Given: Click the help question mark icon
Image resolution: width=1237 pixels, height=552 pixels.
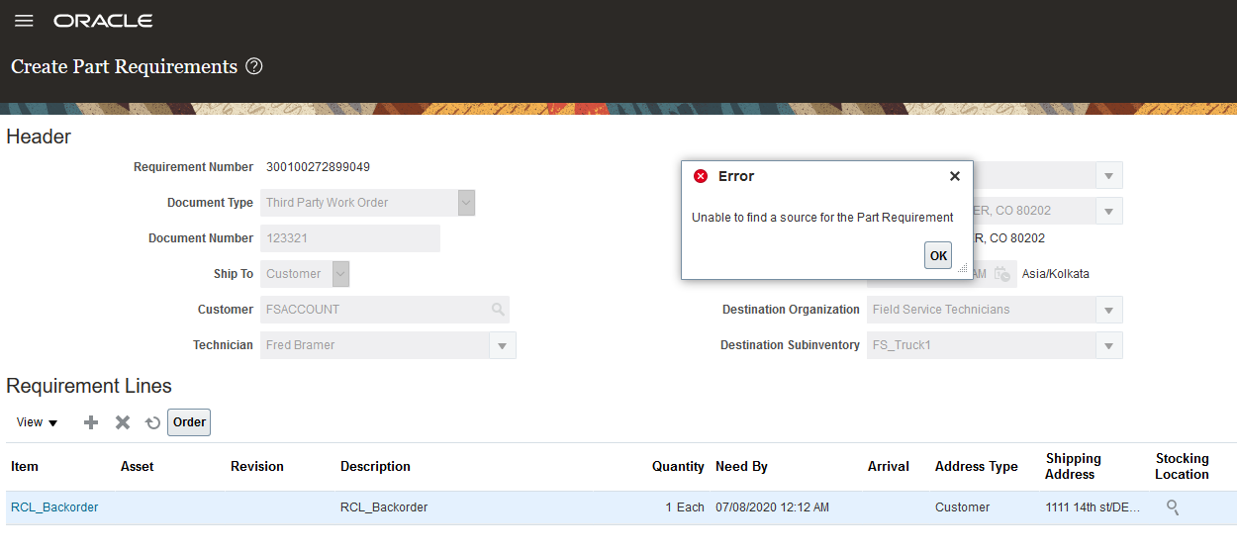Looking at the screenshot, I should click(x=254, y=67).
